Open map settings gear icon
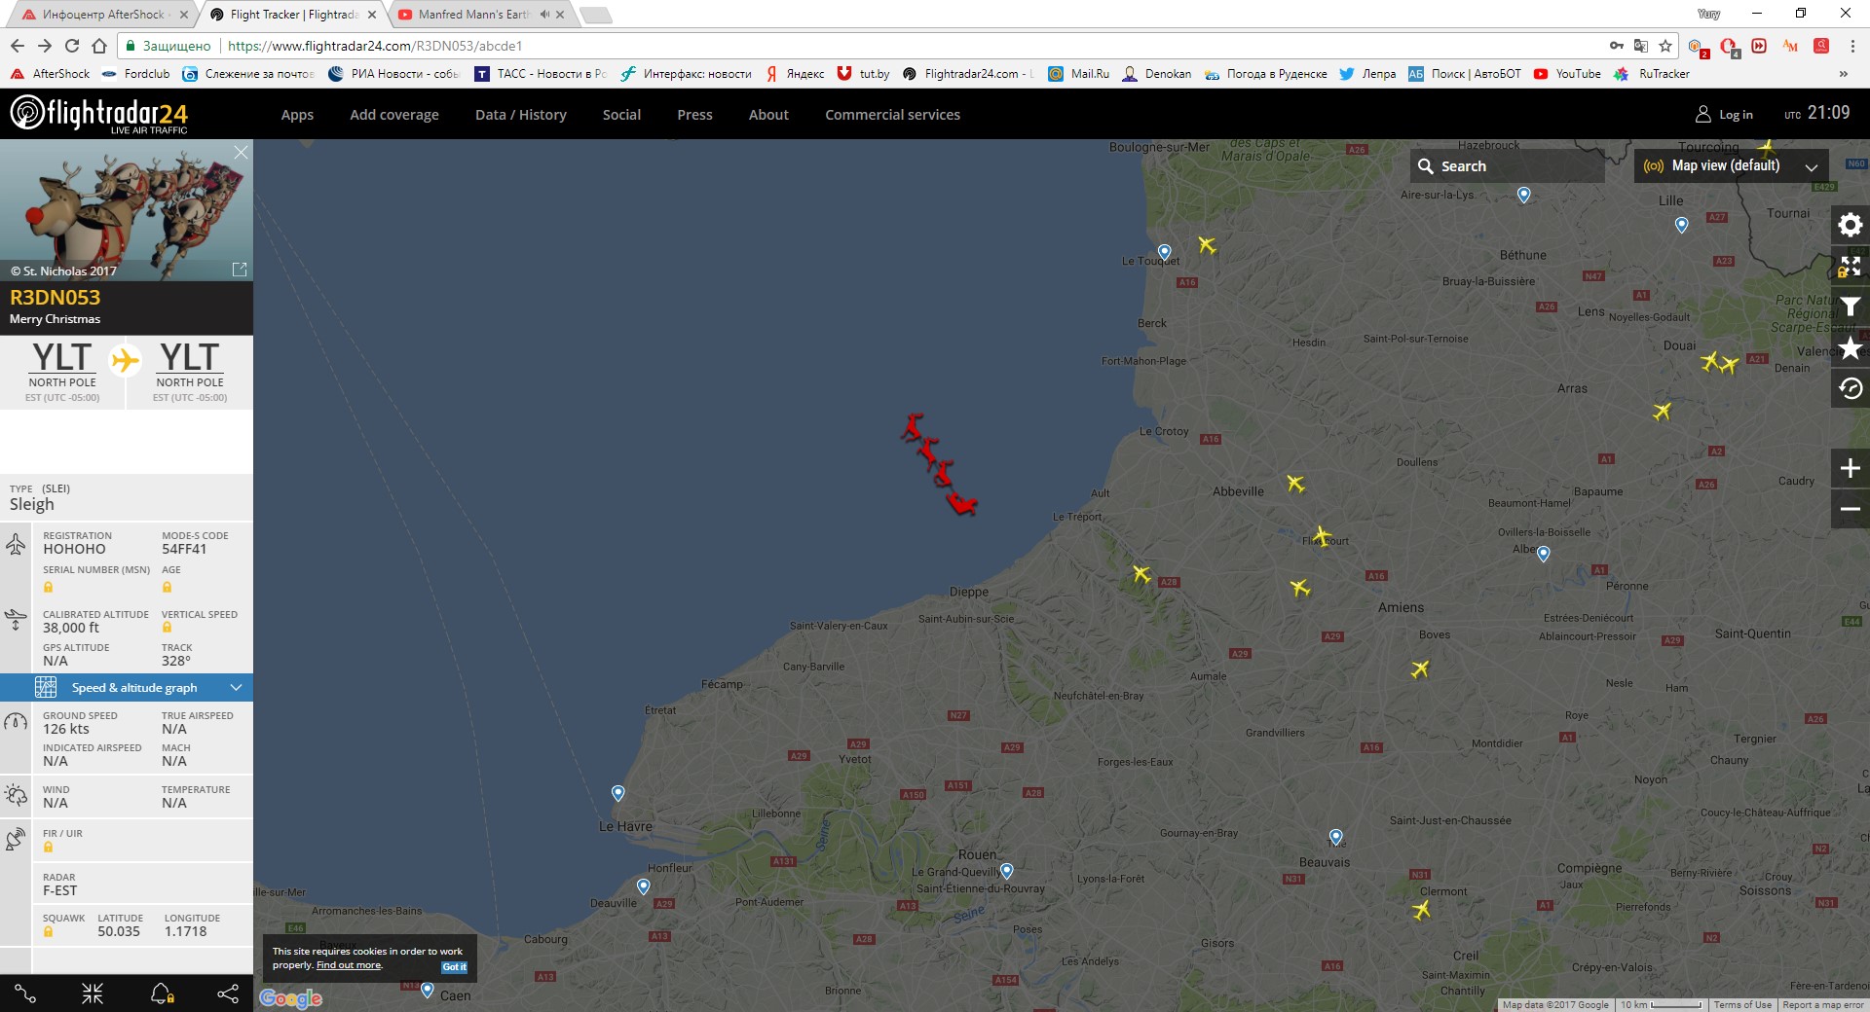The height and width of the screenshot is (1012, 1870). [1850, 226]
